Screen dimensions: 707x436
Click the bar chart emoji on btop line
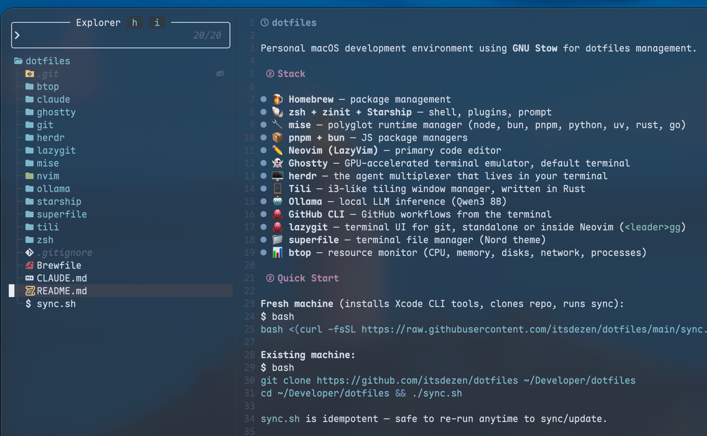pos(278,252)
